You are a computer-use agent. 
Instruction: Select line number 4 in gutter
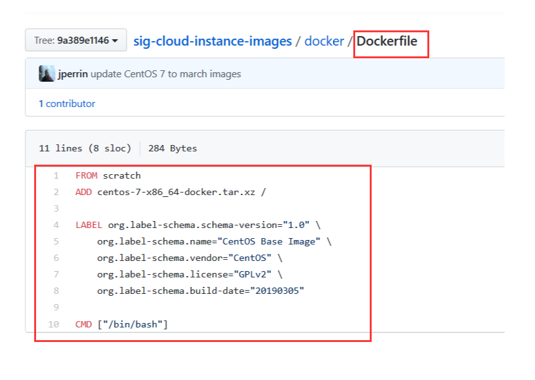tap(56, 225)
